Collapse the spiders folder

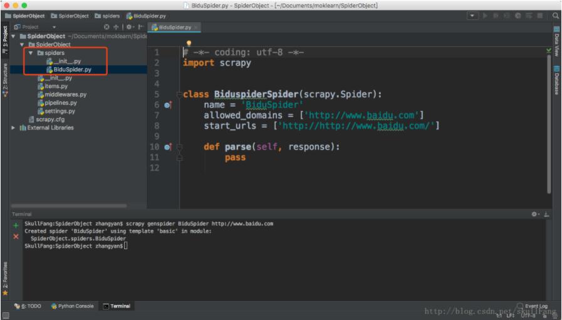coord(31,53)
